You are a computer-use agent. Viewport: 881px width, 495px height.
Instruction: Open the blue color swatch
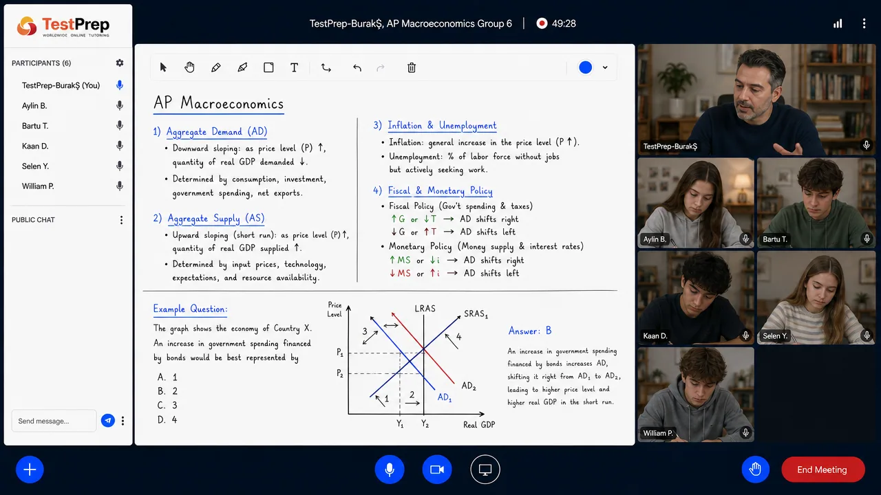[585, 67]
